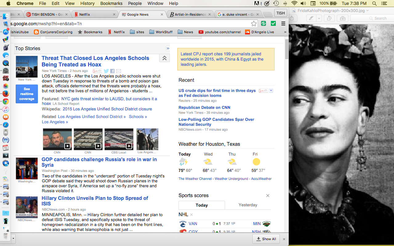Open Hillary Clinton ISIS plan headline
The image size is (394, 246).
coord(95,201)
